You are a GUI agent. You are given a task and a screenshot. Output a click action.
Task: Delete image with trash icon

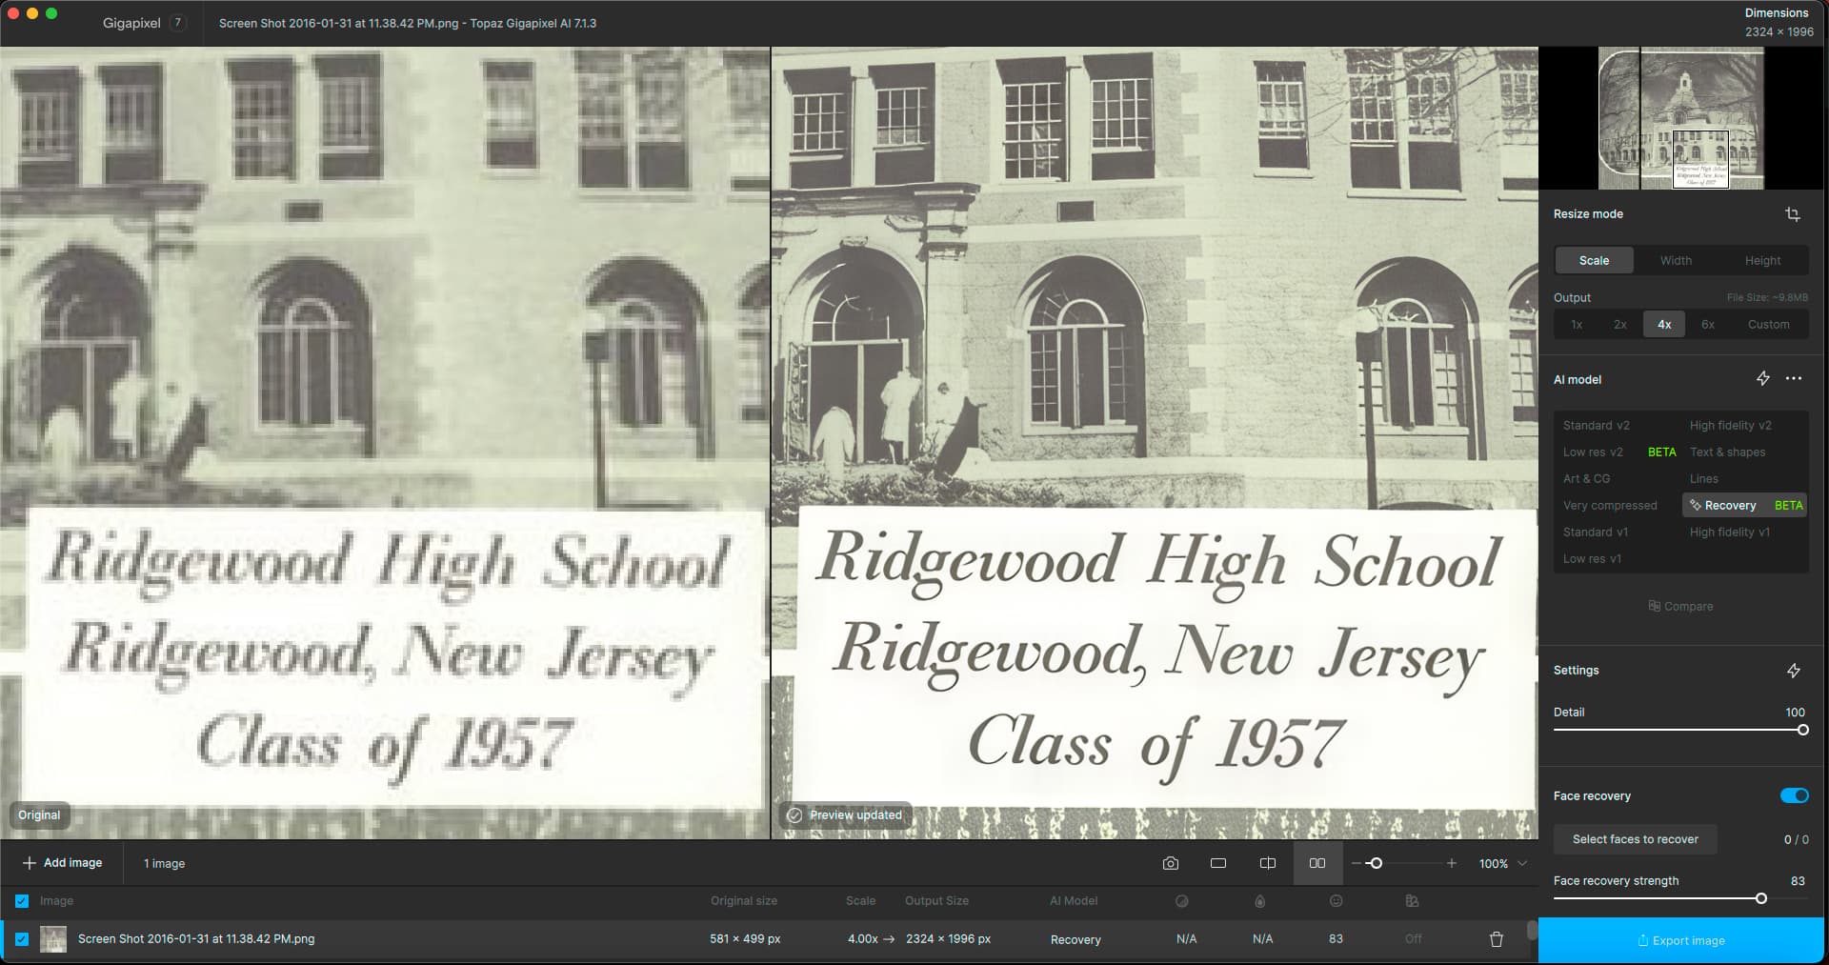coord(1496,939)
